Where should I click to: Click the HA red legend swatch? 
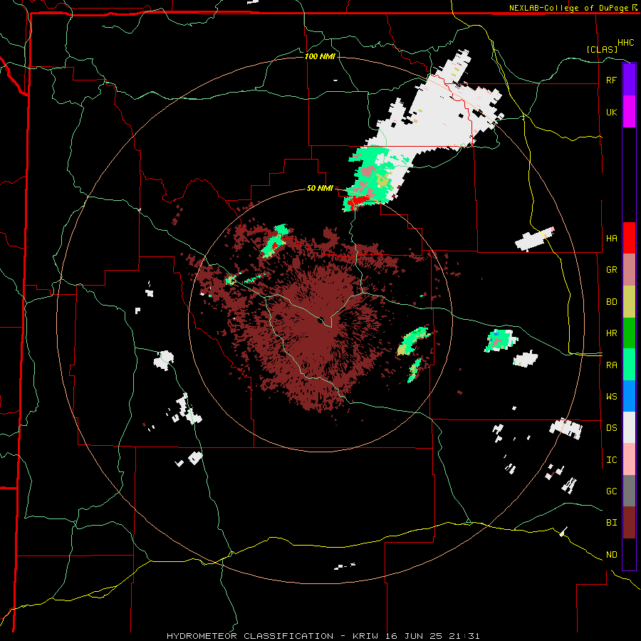629,238
